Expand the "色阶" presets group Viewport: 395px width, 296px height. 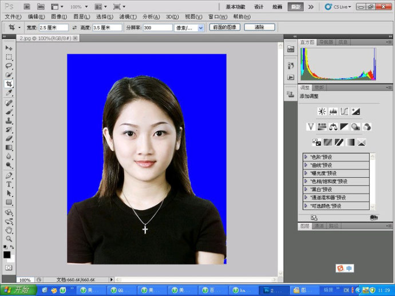pyautogui.click(x=306, y=157)
